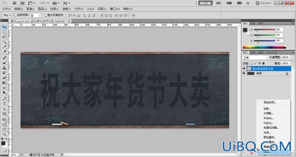Launch Bridge from the application bar
The width and height of the screenshot is (296, 157).
point(14,3)
